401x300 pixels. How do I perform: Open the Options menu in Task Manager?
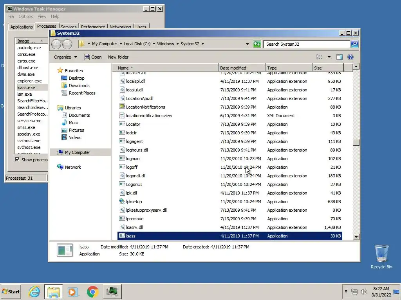(25, 16)
